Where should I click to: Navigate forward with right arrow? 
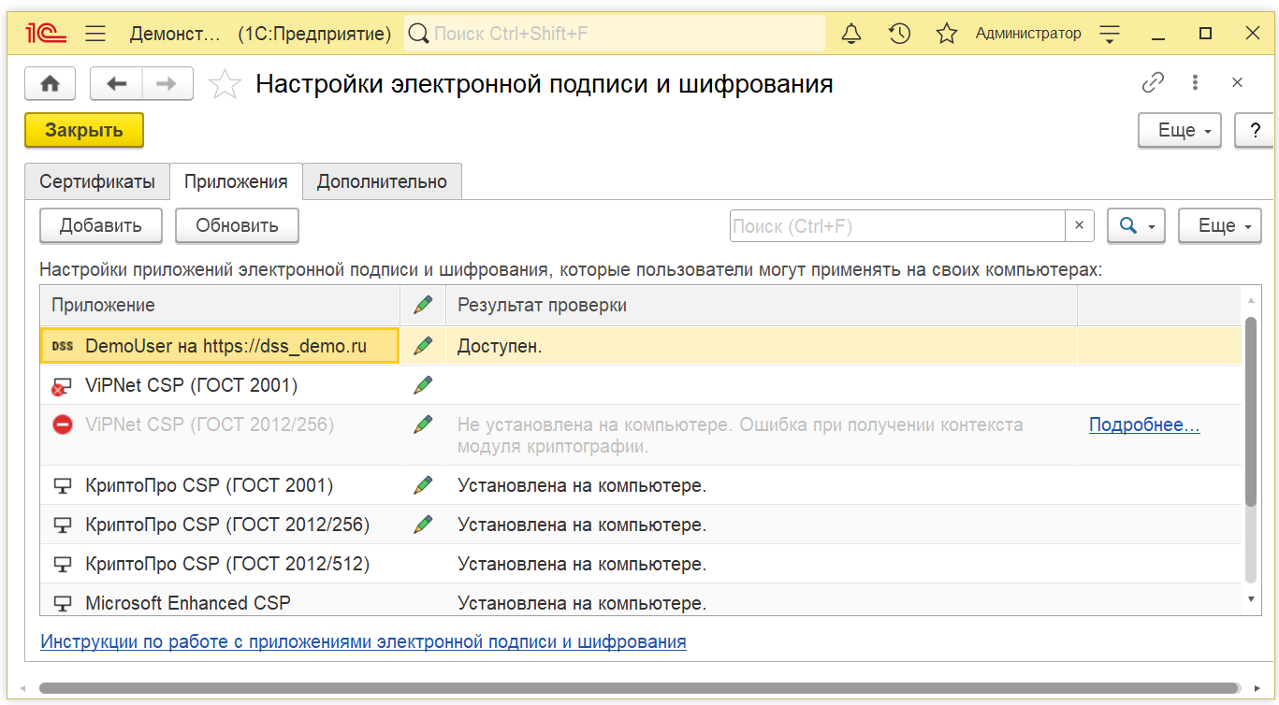(167, 83)
